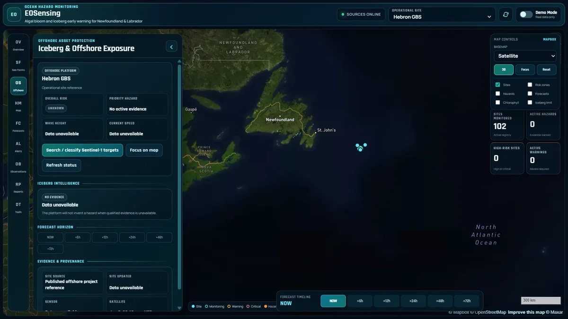This screenshot has height=319, width=568.
Task: Click the Warning legend entry
Action: click(235, 306)
